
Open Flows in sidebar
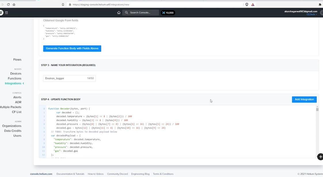[x=17, y=60]
